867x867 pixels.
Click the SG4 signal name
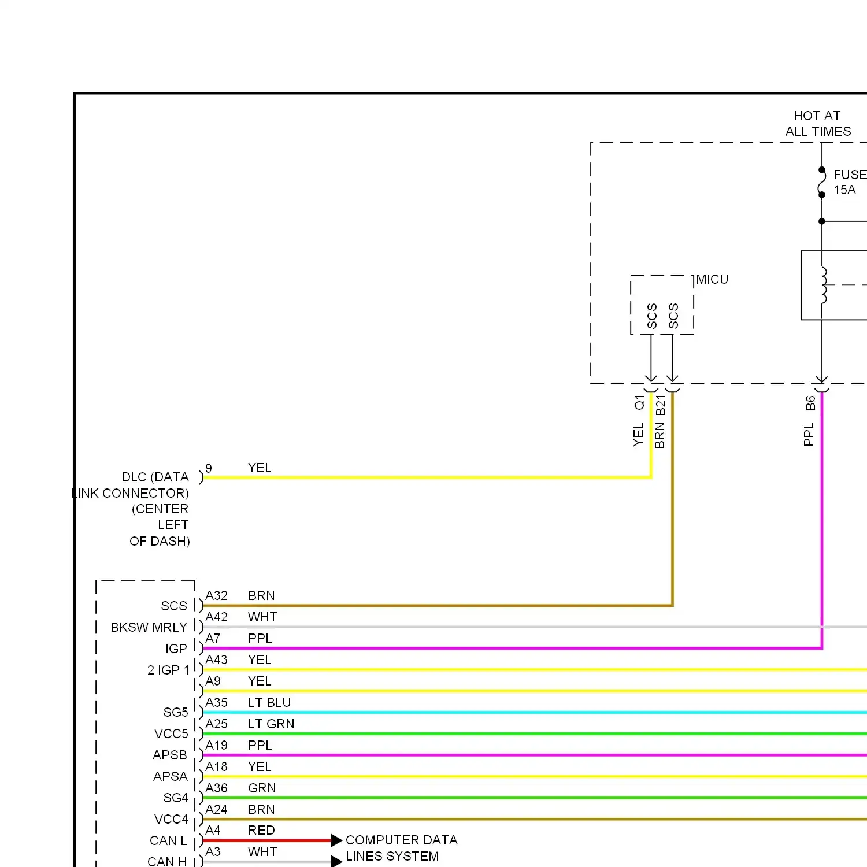176,798
